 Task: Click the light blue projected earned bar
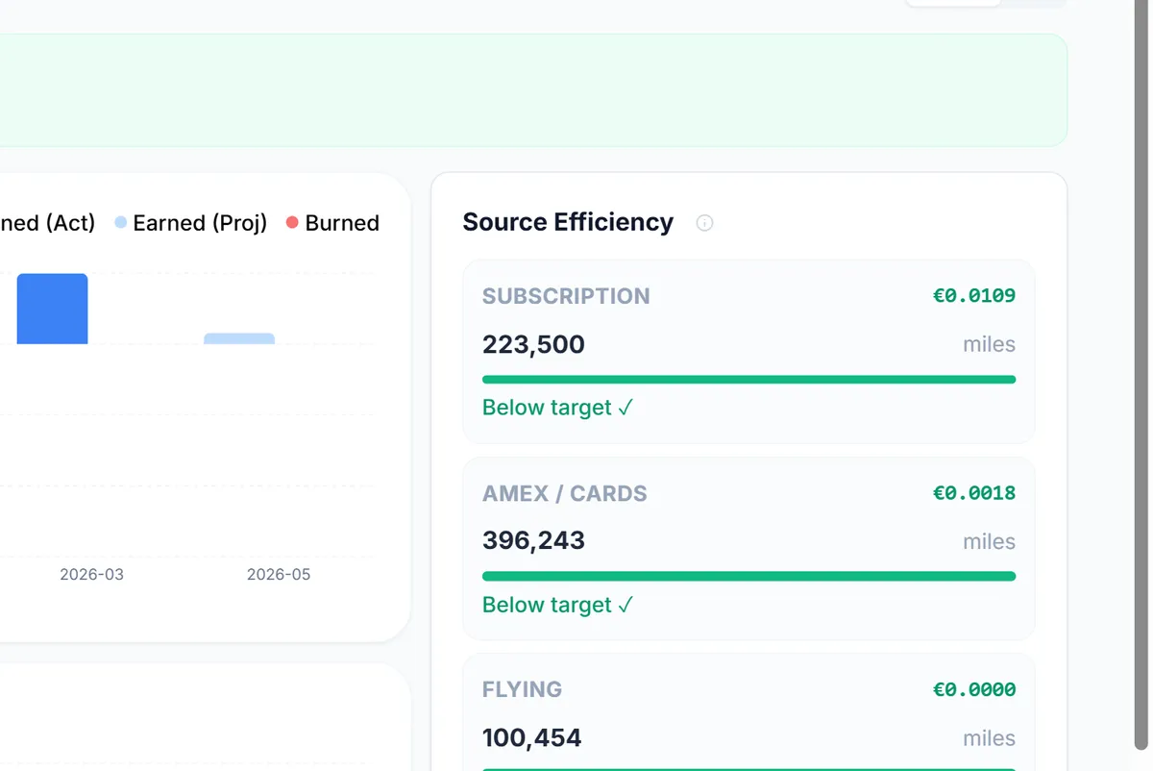239,338
